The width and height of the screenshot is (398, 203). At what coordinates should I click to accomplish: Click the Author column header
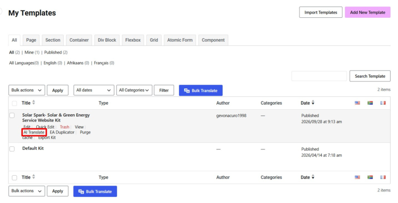(x=223, y=103)
